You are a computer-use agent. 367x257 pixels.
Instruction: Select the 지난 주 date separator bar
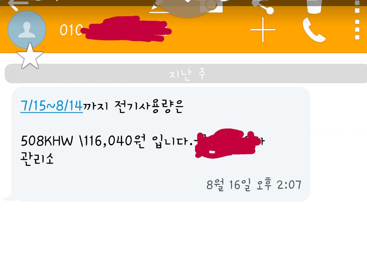tap(186, 73)
